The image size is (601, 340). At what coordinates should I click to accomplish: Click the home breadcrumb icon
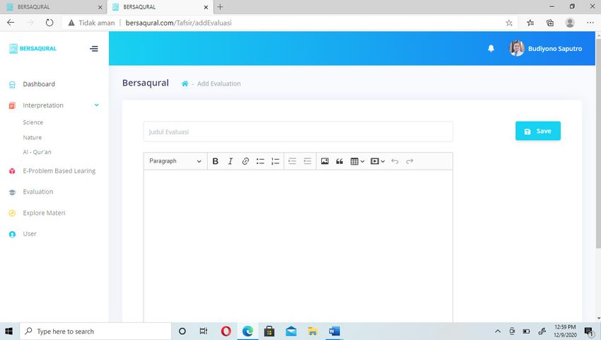[185, 83]
